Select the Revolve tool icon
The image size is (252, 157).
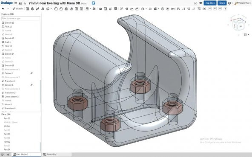[32, 9]
